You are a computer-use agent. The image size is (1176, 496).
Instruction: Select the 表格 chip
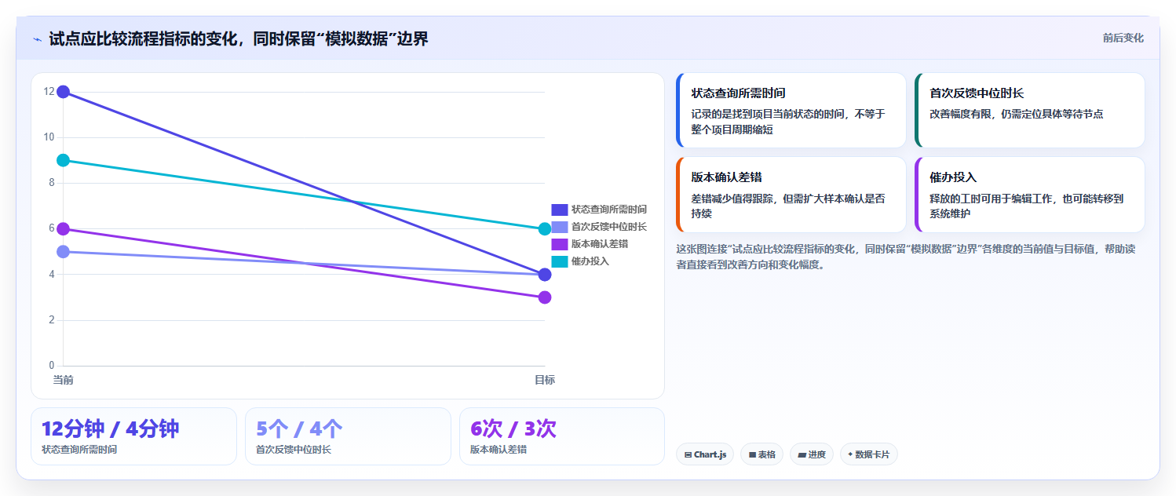[761, 454]
